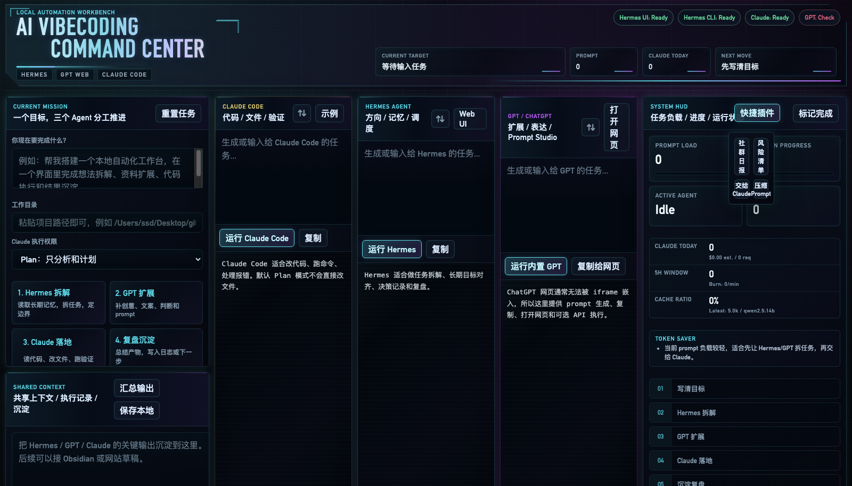
Task: Choose 社群日报 from the quick plugins popup
Action: [x=742, y=156]
